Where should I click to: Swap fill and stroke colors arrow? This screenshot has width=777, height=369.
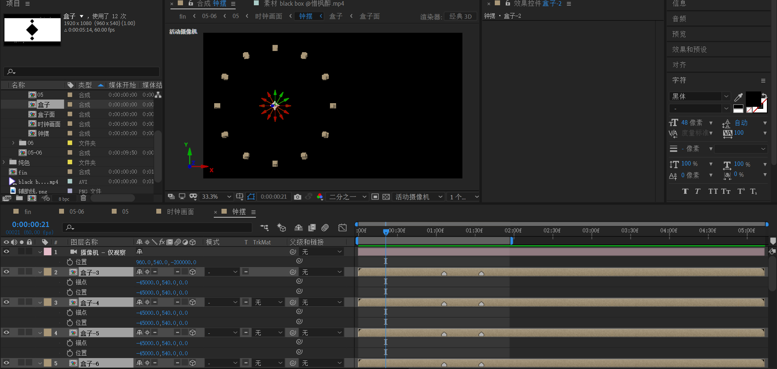(x=764, y=95)
